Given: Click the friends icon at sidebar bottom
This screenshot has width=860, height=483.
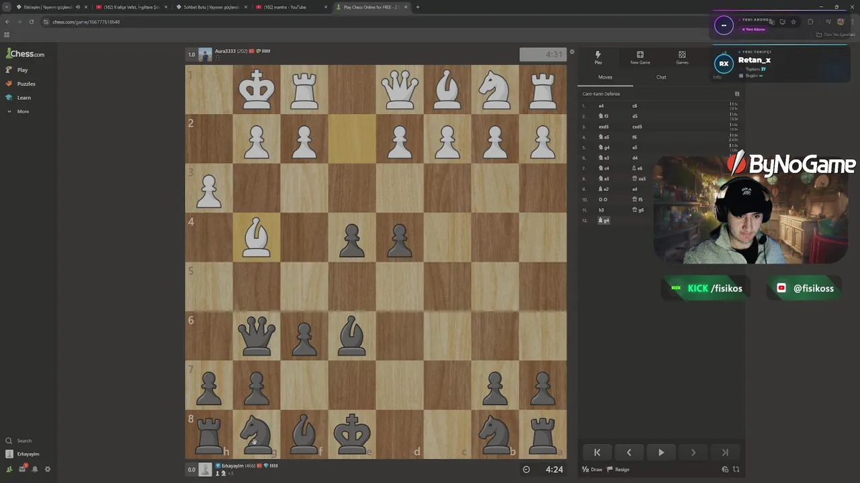Looking at the screenshot, I should 9,469.
